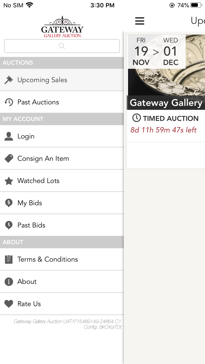Tap the person icon next to Login
The width and height of the screenshot is (205, 364).
point(9,136)
